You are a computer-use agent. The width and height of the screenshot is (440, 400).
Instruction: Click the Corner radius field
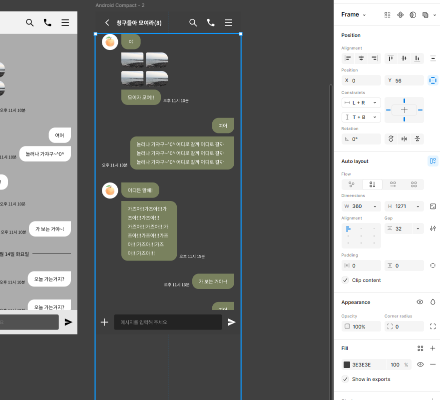click(x=404, y=326)
